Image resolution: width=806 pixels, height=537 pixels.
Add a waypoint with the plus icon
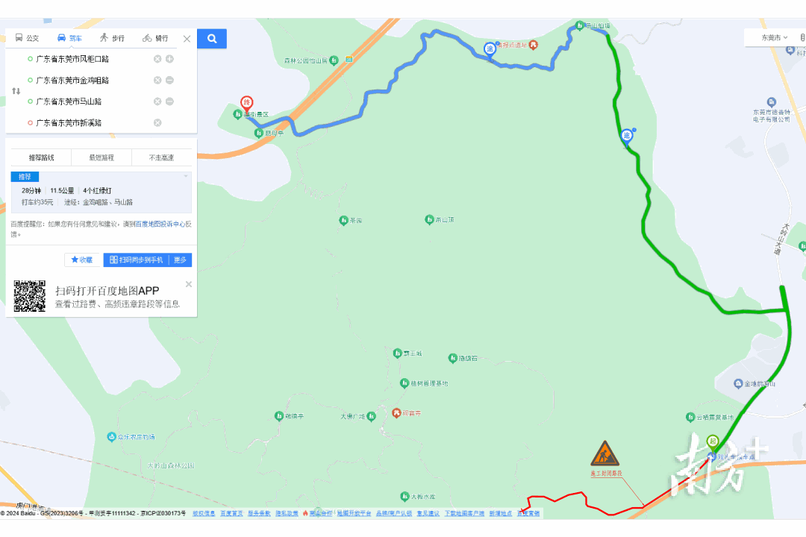169,59
